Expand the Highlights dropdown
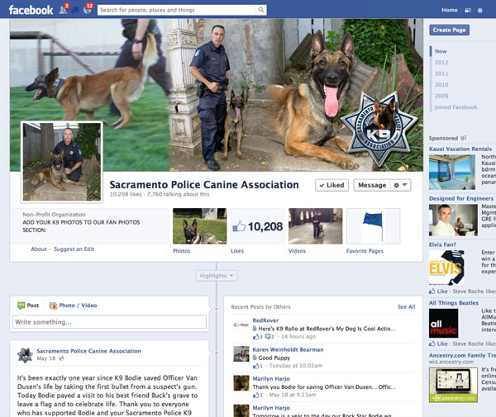 coord(217,276)
